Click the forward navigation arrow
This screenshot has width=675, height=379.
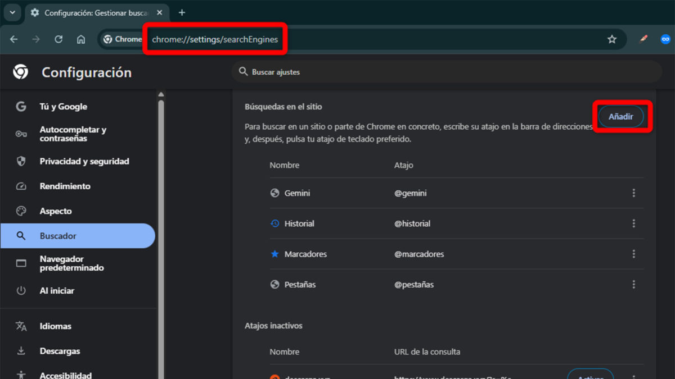point(36,39)
